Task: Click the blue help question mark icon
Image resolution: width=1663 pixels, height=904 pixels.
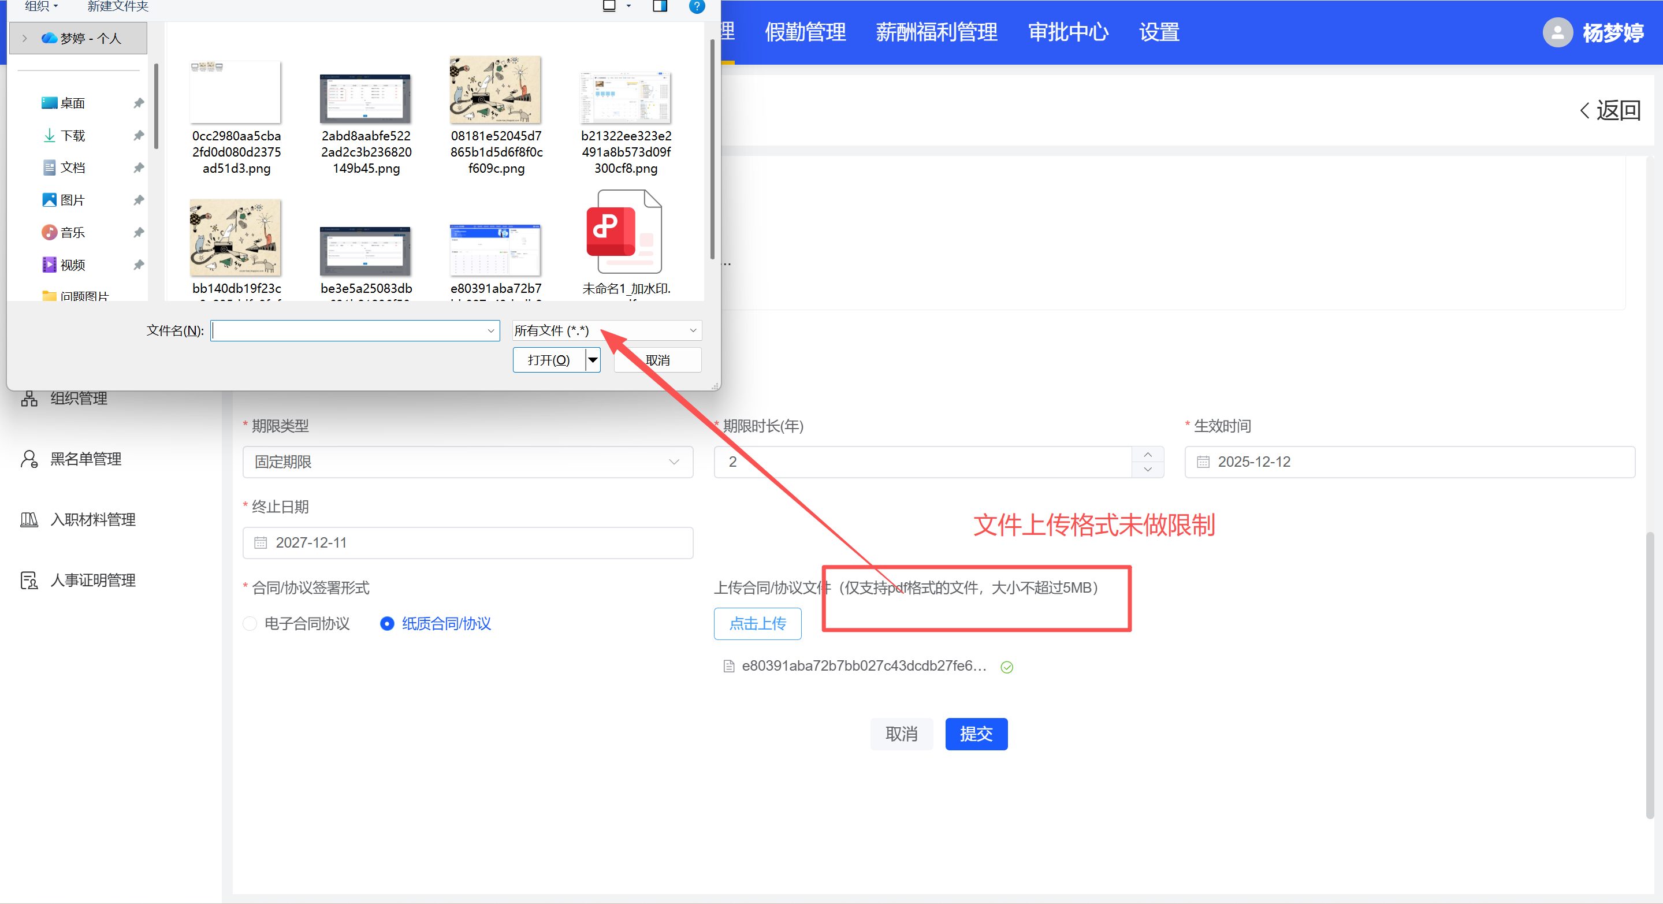Action: (697, 6)
